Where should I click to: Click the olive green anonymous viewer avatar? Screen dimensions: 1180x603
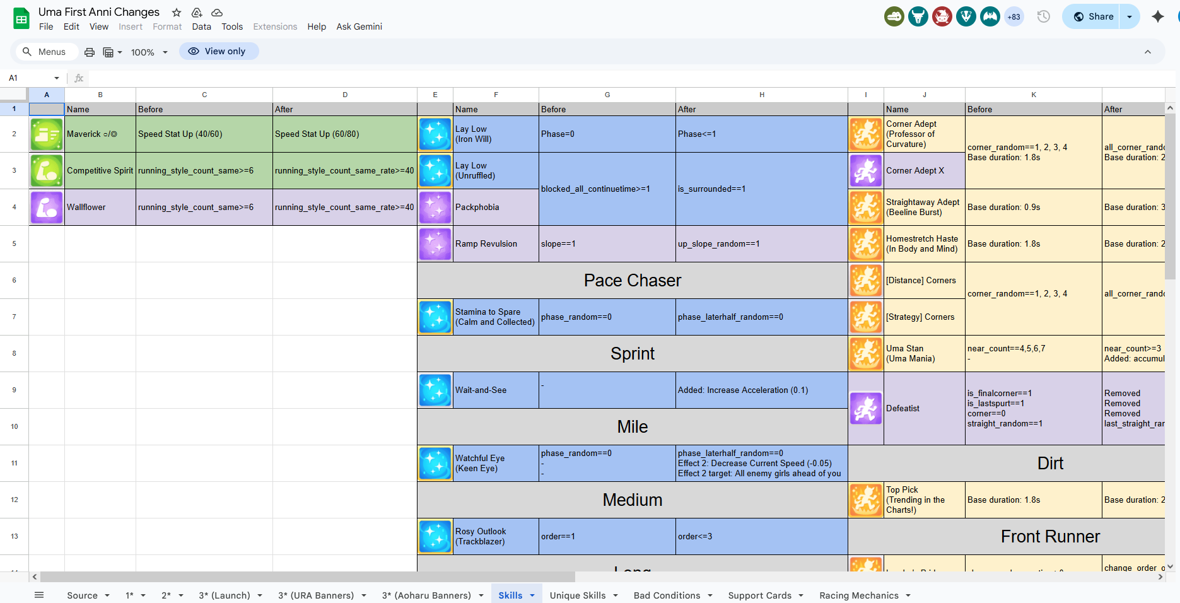pos(894,16)
